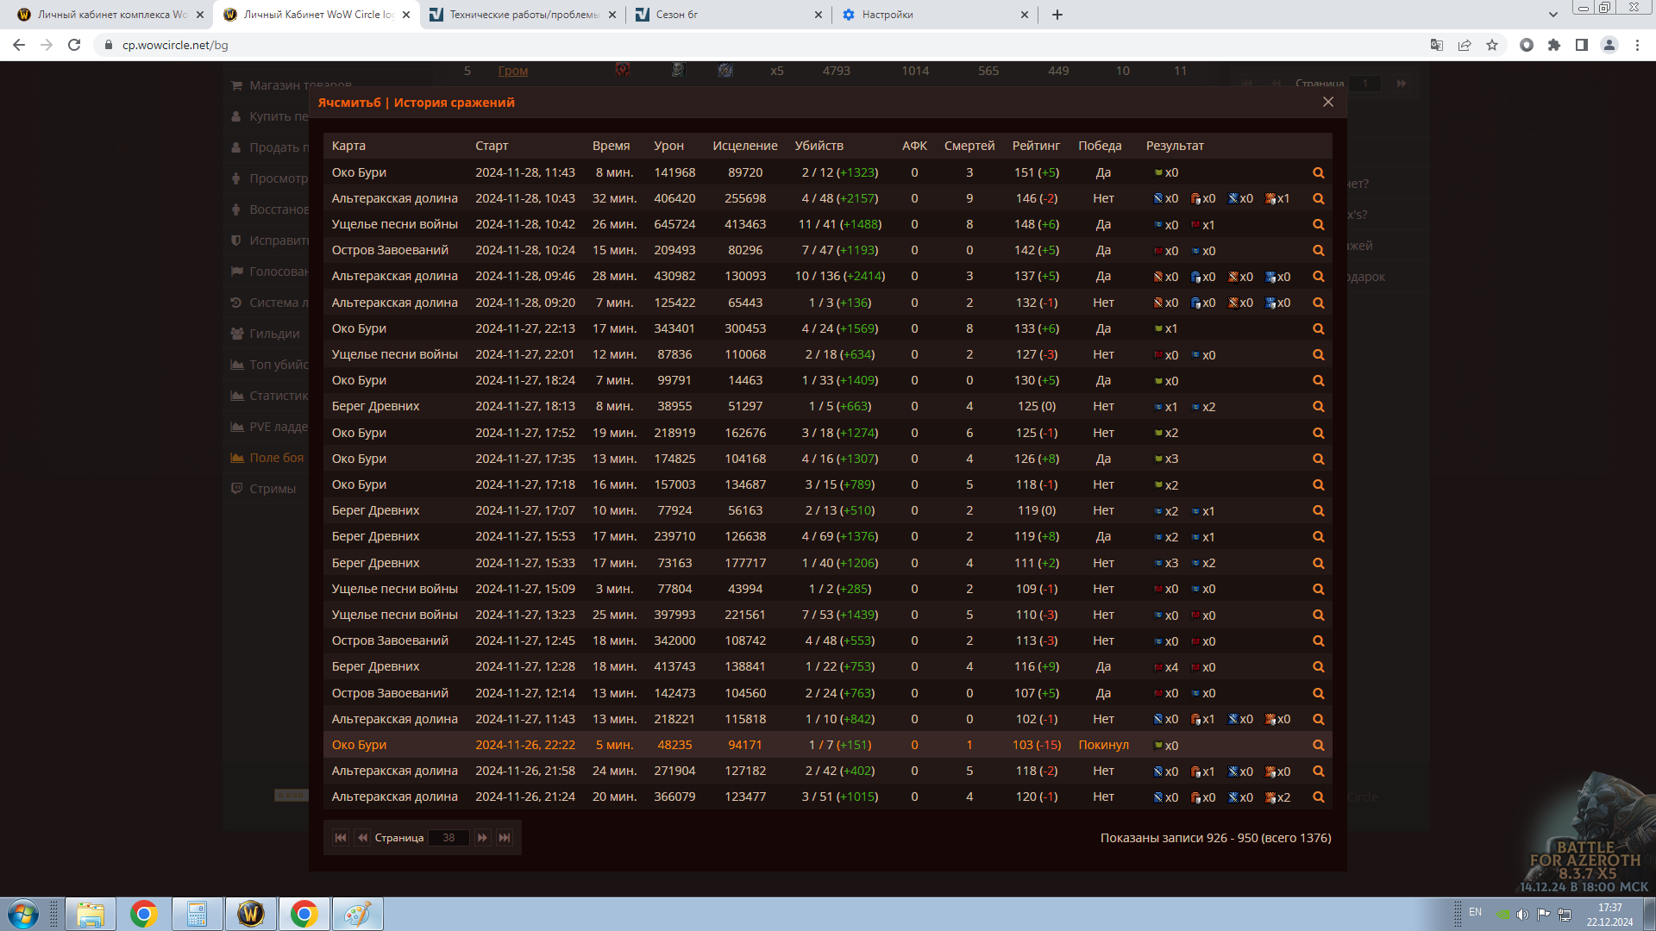Close the История сражений dialog
Image resolution: width=1656 pixels, height=931 pixels.
[1328, 102]
